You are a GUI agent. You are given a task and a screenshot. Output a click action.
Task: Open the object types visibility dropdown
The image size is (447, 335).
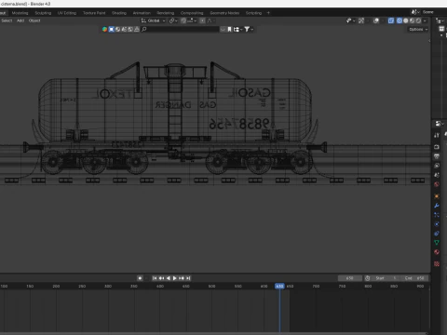click(350, 20)
